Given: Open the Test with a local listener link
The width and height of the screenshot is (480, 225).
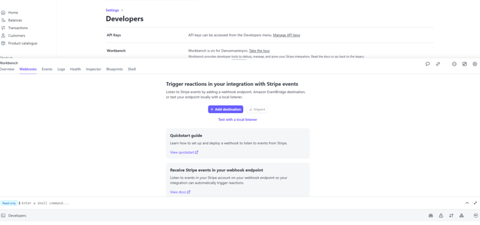Looking at the screenshot, I should pyautogui.click(x=238, y=120).
